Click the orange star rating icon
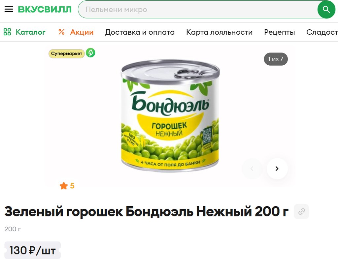 pos(64,186)
